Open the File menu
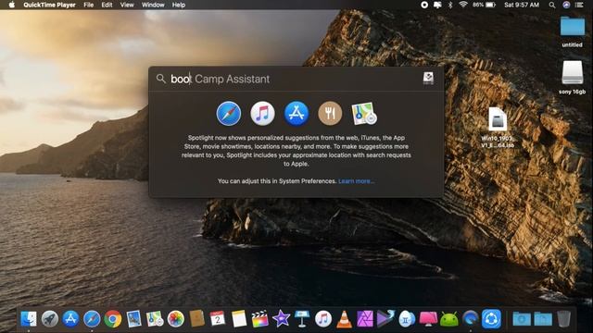Viewport: 593px width, 333px height. pyautogui.click(x=89, y=5)
